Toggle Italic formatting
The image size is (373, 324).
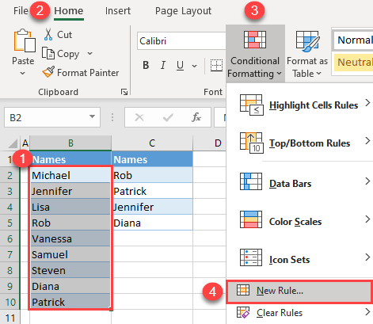(x=163, y=65)
